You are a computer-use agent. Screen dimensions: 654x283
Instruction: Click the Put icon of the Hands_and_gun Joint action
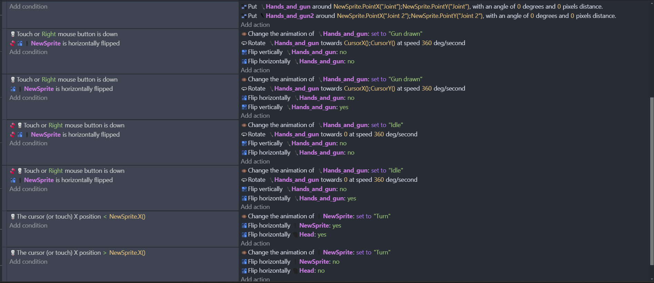coord(244,7)
